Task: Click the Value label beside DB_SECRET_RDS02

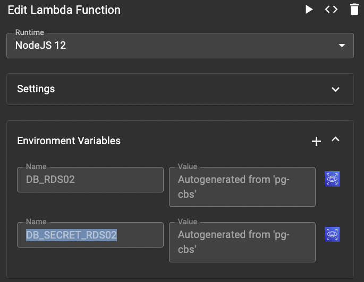Action: point(187,222)
